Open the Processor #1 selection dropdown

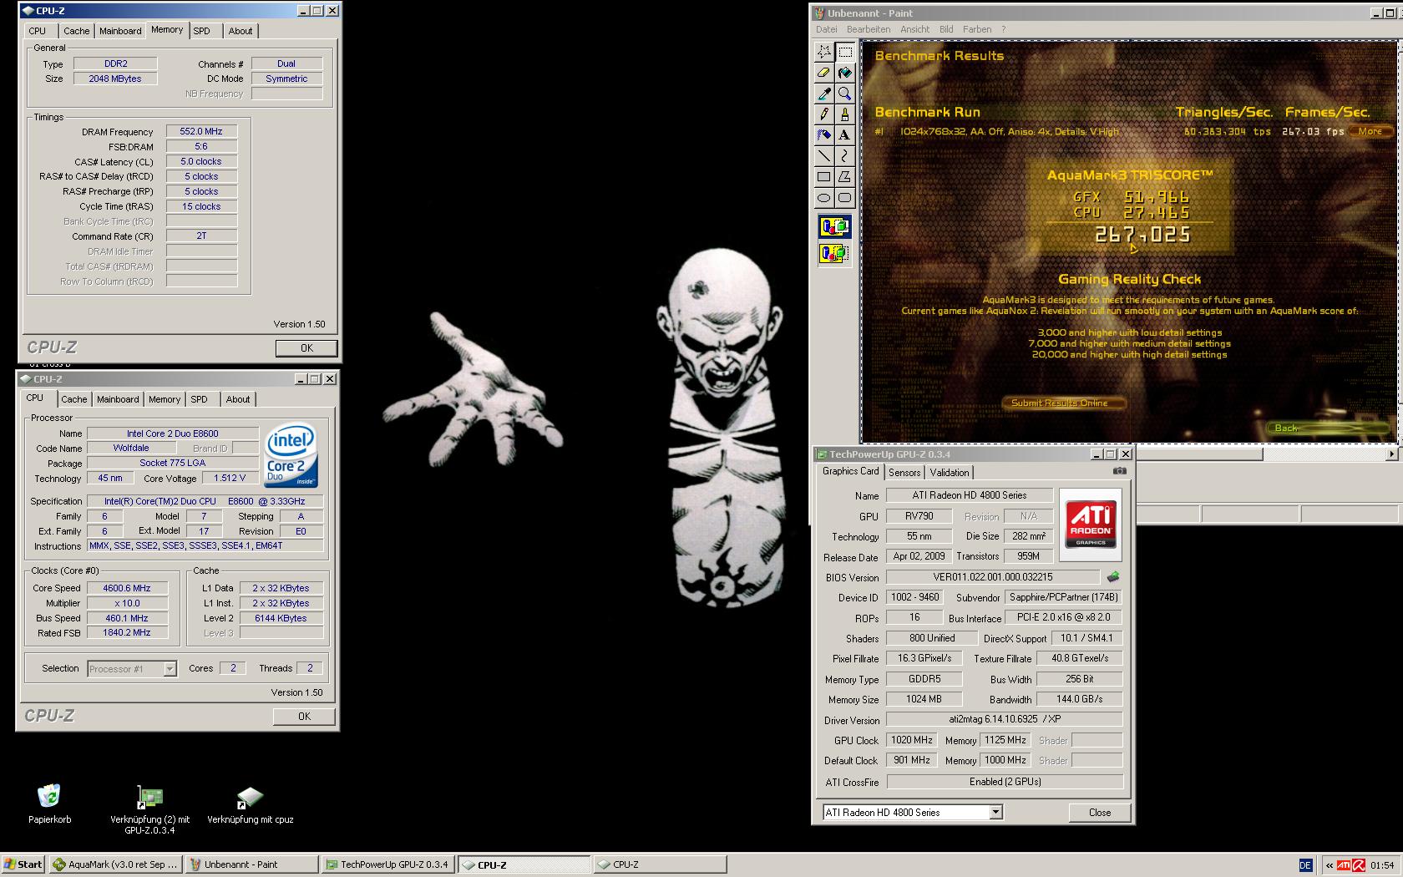(170, 669)
